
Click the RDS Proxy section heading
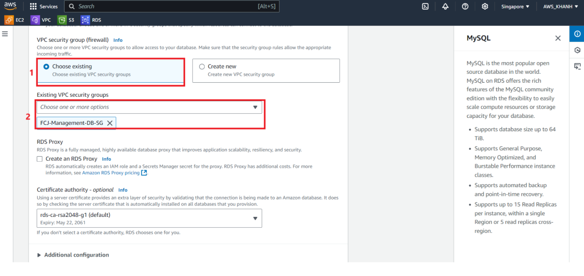click(x=50, y=142)
